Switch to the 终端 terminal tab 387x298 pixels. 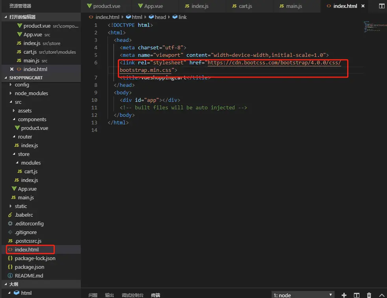click(156, 295)
